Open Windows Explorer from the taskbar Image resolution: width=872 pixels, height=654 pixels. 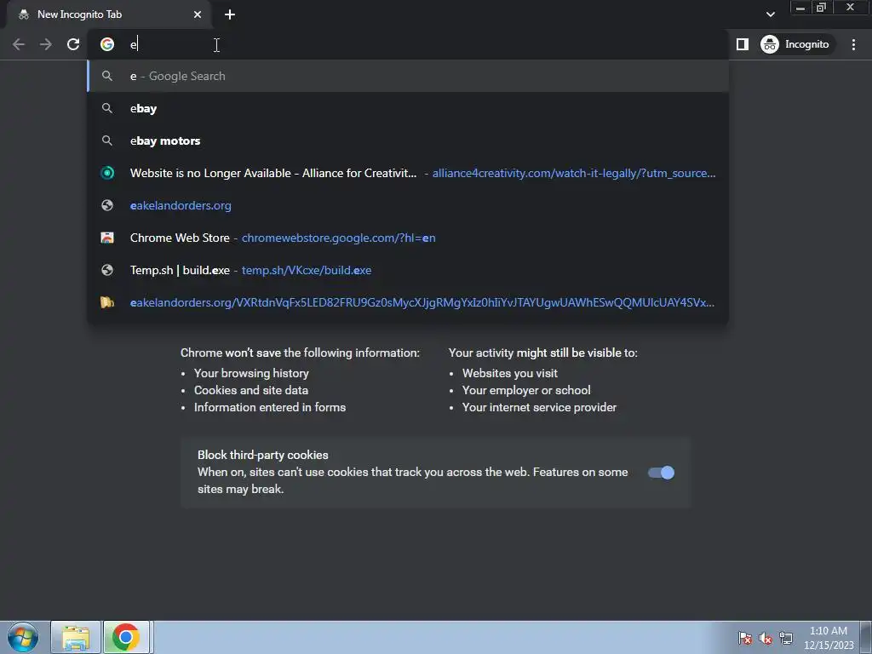click(x=76, y=637)
